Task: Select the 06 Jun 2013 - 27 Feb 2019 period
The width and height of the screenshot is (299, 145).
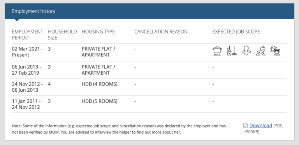Action: [x=26, y=70]
